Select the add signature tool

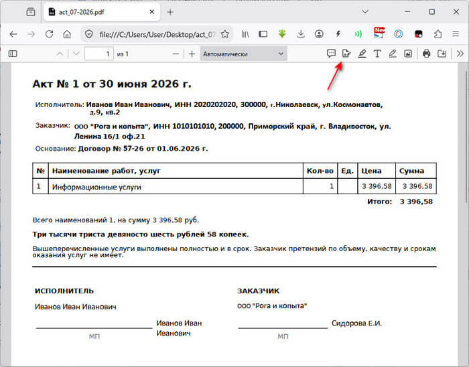pyautogui.click(x=346, y=54)
